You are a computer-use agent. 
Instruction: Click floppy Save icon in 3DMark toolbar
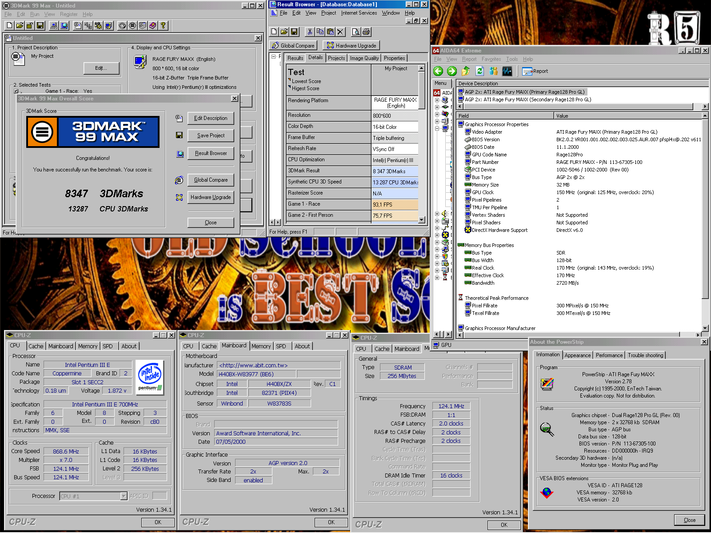(40, 25)
